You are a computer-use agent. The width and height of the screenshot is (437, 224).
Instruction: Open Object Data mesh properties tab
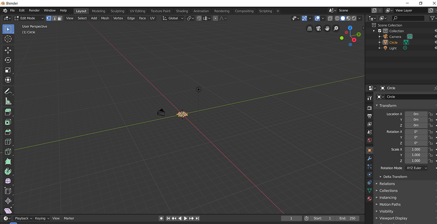[370, 191]
